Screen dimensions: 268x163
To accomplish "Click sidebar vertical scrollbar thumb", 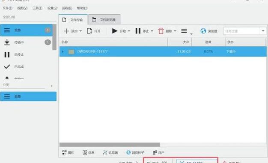I will coord(54,37).
